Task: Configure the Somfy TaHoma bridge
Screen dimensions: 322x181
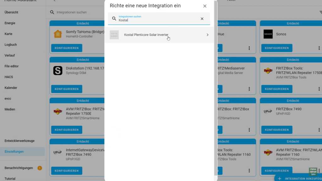Action: pos(67,48)
